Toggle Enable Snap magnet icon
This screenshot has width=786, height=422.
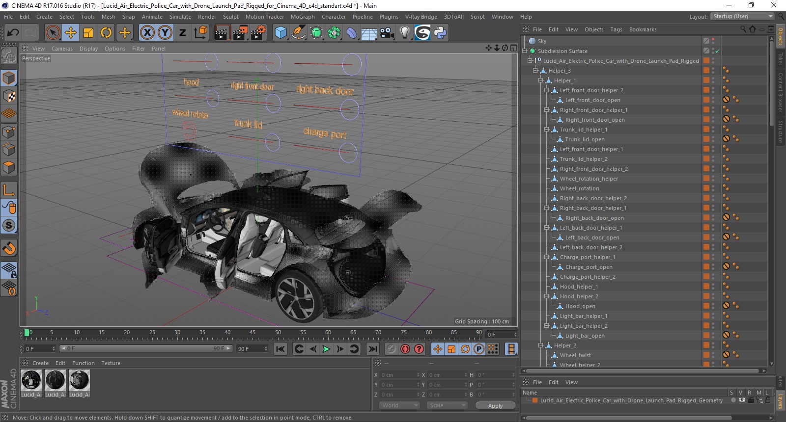click(x=9, y=248)
